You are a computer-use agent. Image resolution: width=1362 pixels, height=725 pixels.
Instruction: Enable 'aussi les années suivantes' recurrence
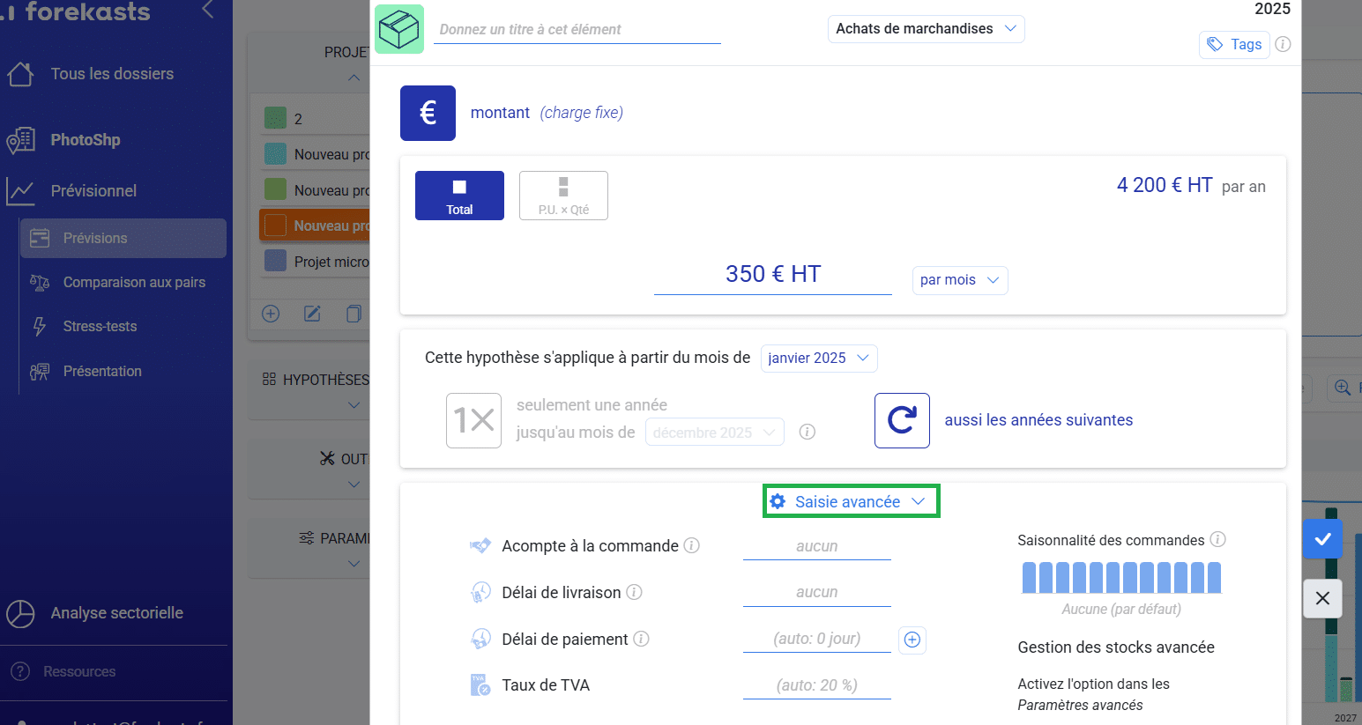[902, 420]
